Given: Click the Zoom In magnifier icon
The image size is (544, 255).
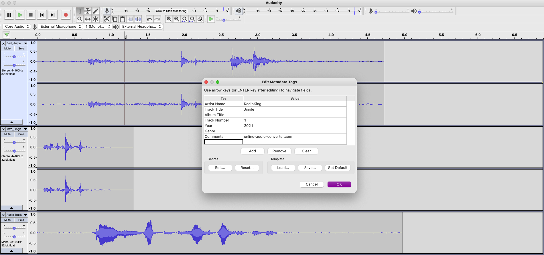Looking at the screenshot, I should (169, 19).
